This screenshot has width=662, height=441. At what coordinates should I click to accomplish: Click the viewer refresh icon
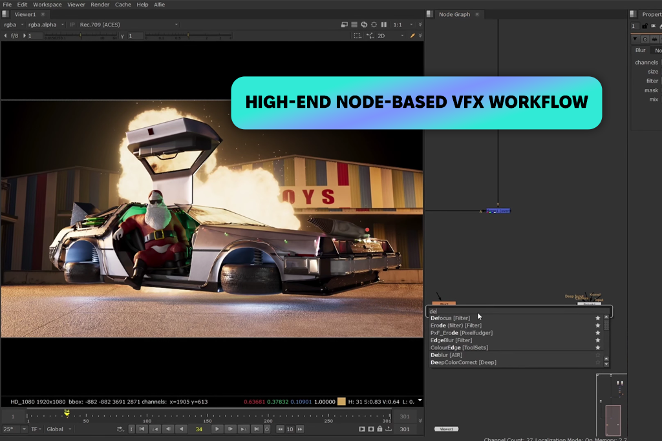pyautogui.click(x=364, y=25)
